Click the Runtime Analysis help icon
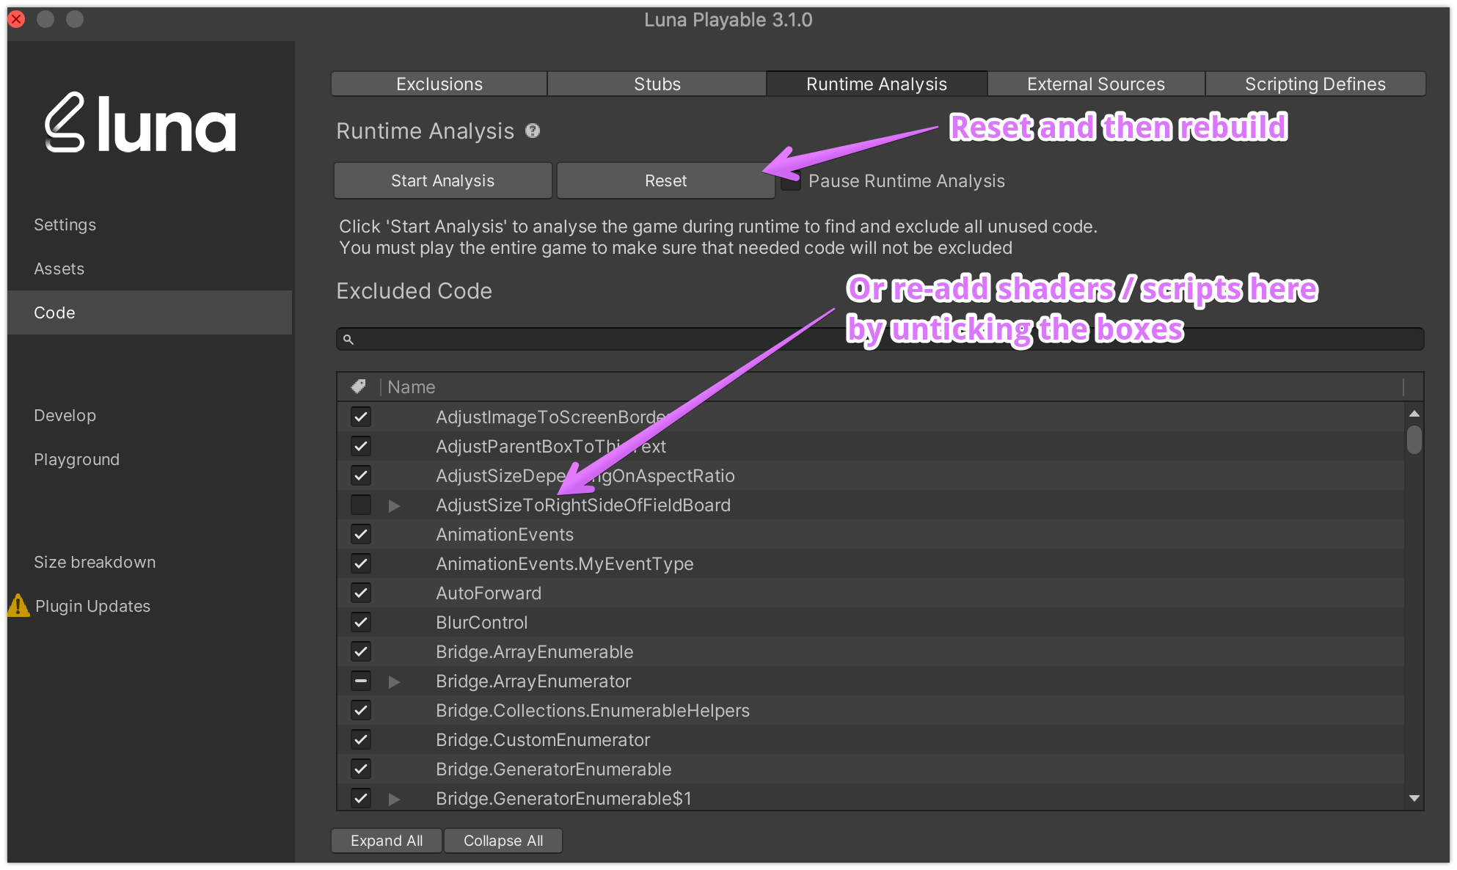Screen dimensions: 1457x870 coord(533,131)
